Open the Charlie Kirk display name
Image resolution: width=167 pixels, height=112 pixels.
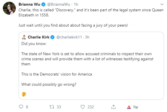(x=38, y=37)
